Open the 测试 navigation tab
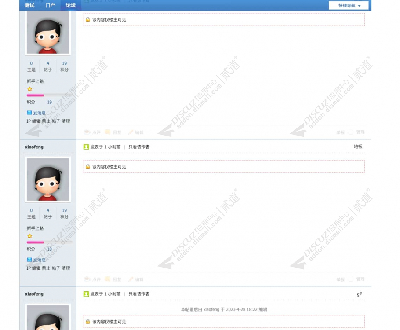Screen dimensions: 400x330 [x=29, y=5]
